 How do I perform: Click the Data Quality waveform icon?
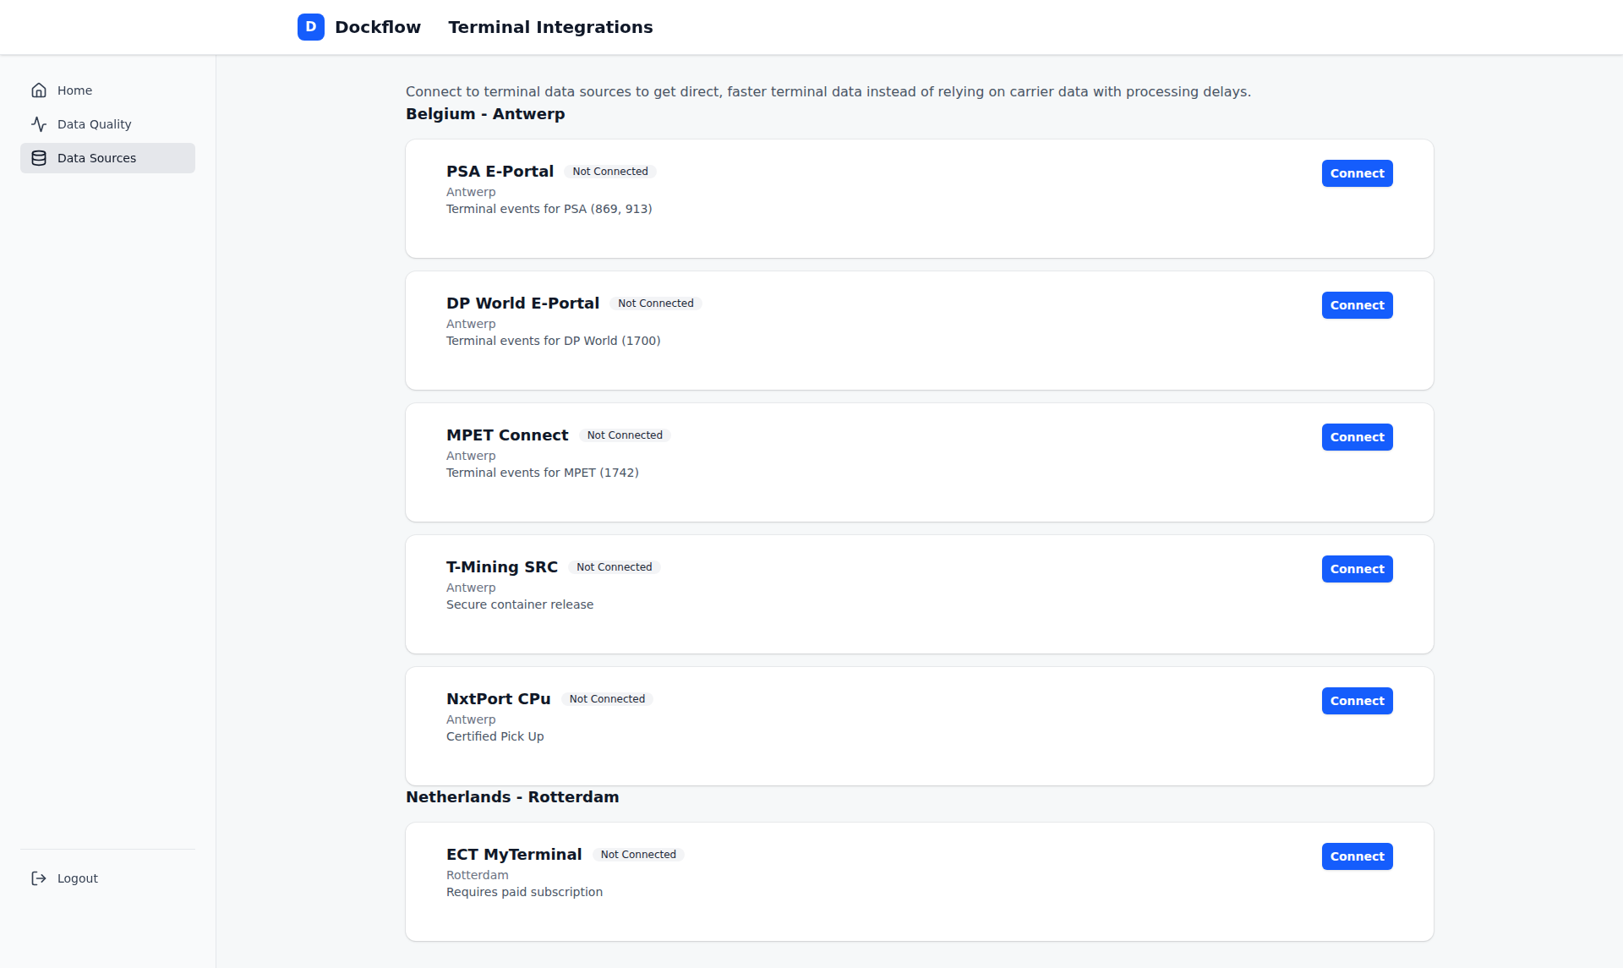point(39,123)
